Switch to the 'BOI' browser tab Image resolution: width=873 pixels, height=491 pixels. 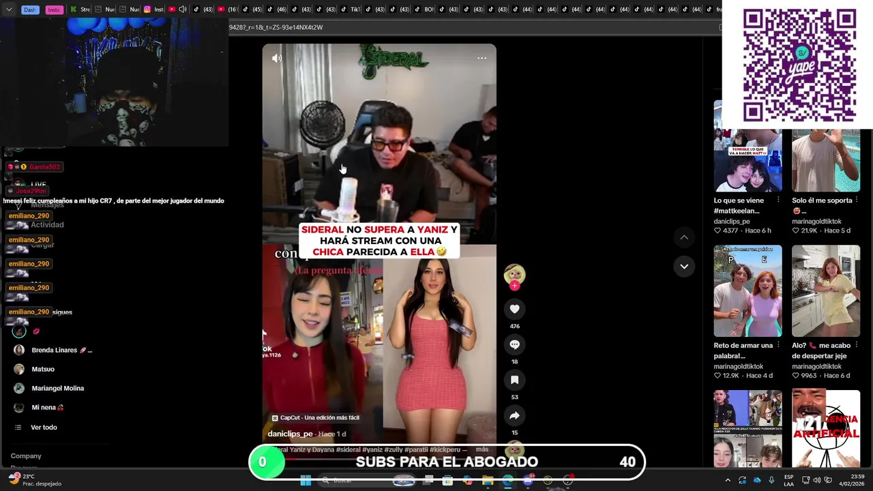pos(424,10)
